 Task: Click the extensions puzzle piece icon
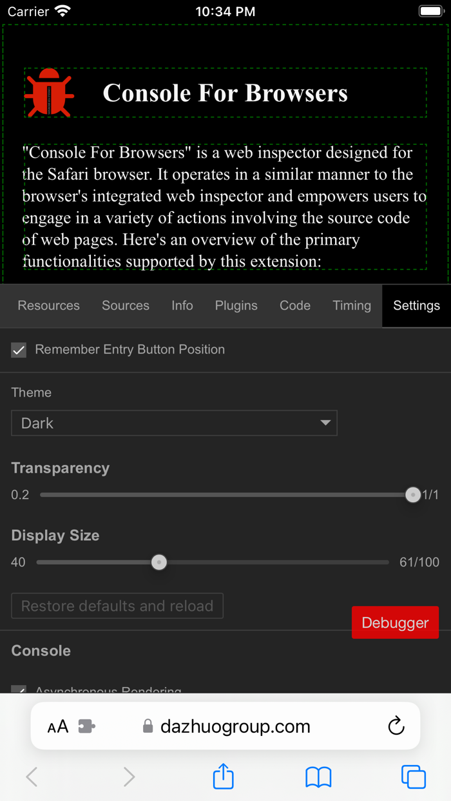point(86,726)
